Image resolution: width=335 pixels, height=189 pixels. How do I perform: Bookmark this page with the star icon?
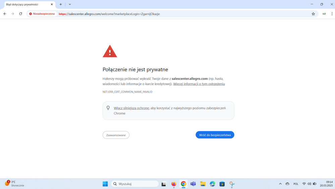313,14
